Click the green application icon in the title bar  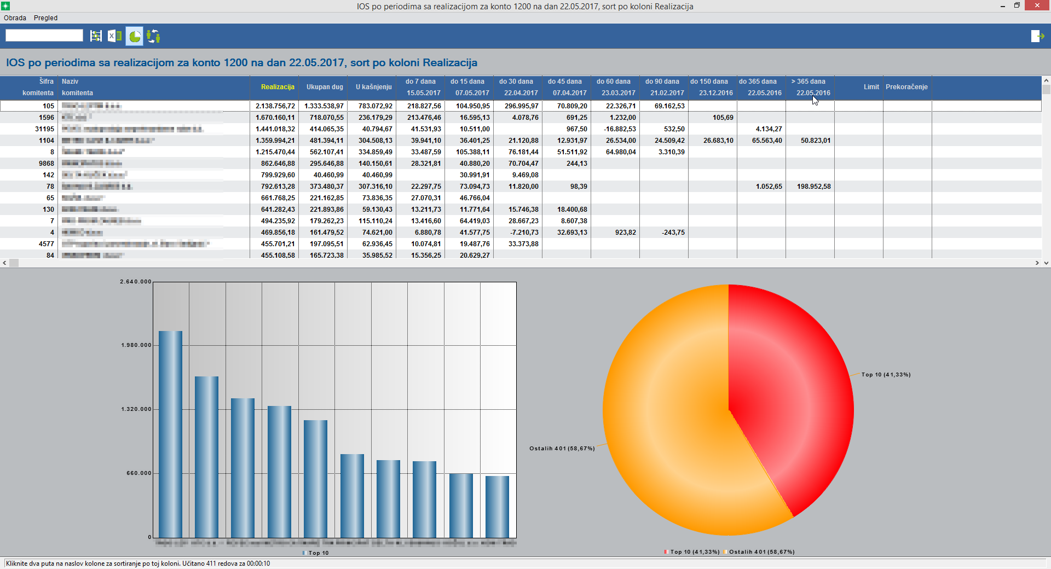(5, 6)
